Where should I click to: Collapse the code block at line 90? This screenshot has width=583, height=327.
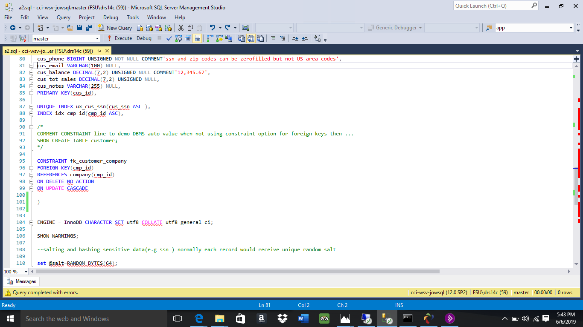[x=31, y=127]
